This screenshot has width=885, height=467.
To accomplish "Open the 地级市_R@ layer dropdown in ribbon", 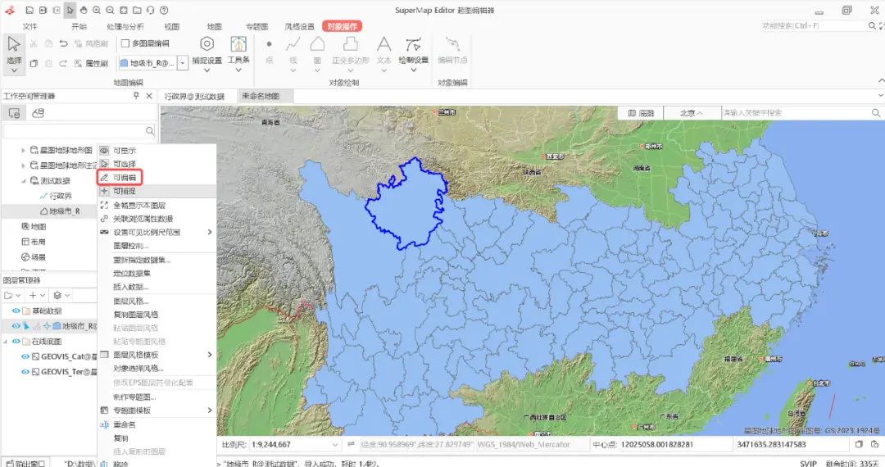I will pyautogui.click(x=183, y=63).
